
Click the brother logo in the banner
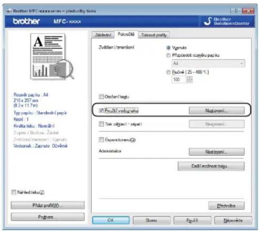(x=27, y=21)
